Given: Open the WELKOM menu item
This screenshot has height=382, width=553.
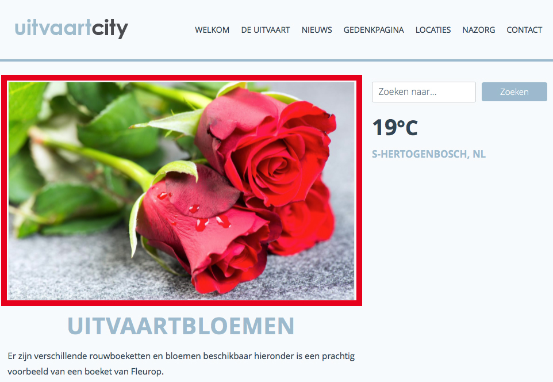Looking at the screenshot, I should point(212,30).
